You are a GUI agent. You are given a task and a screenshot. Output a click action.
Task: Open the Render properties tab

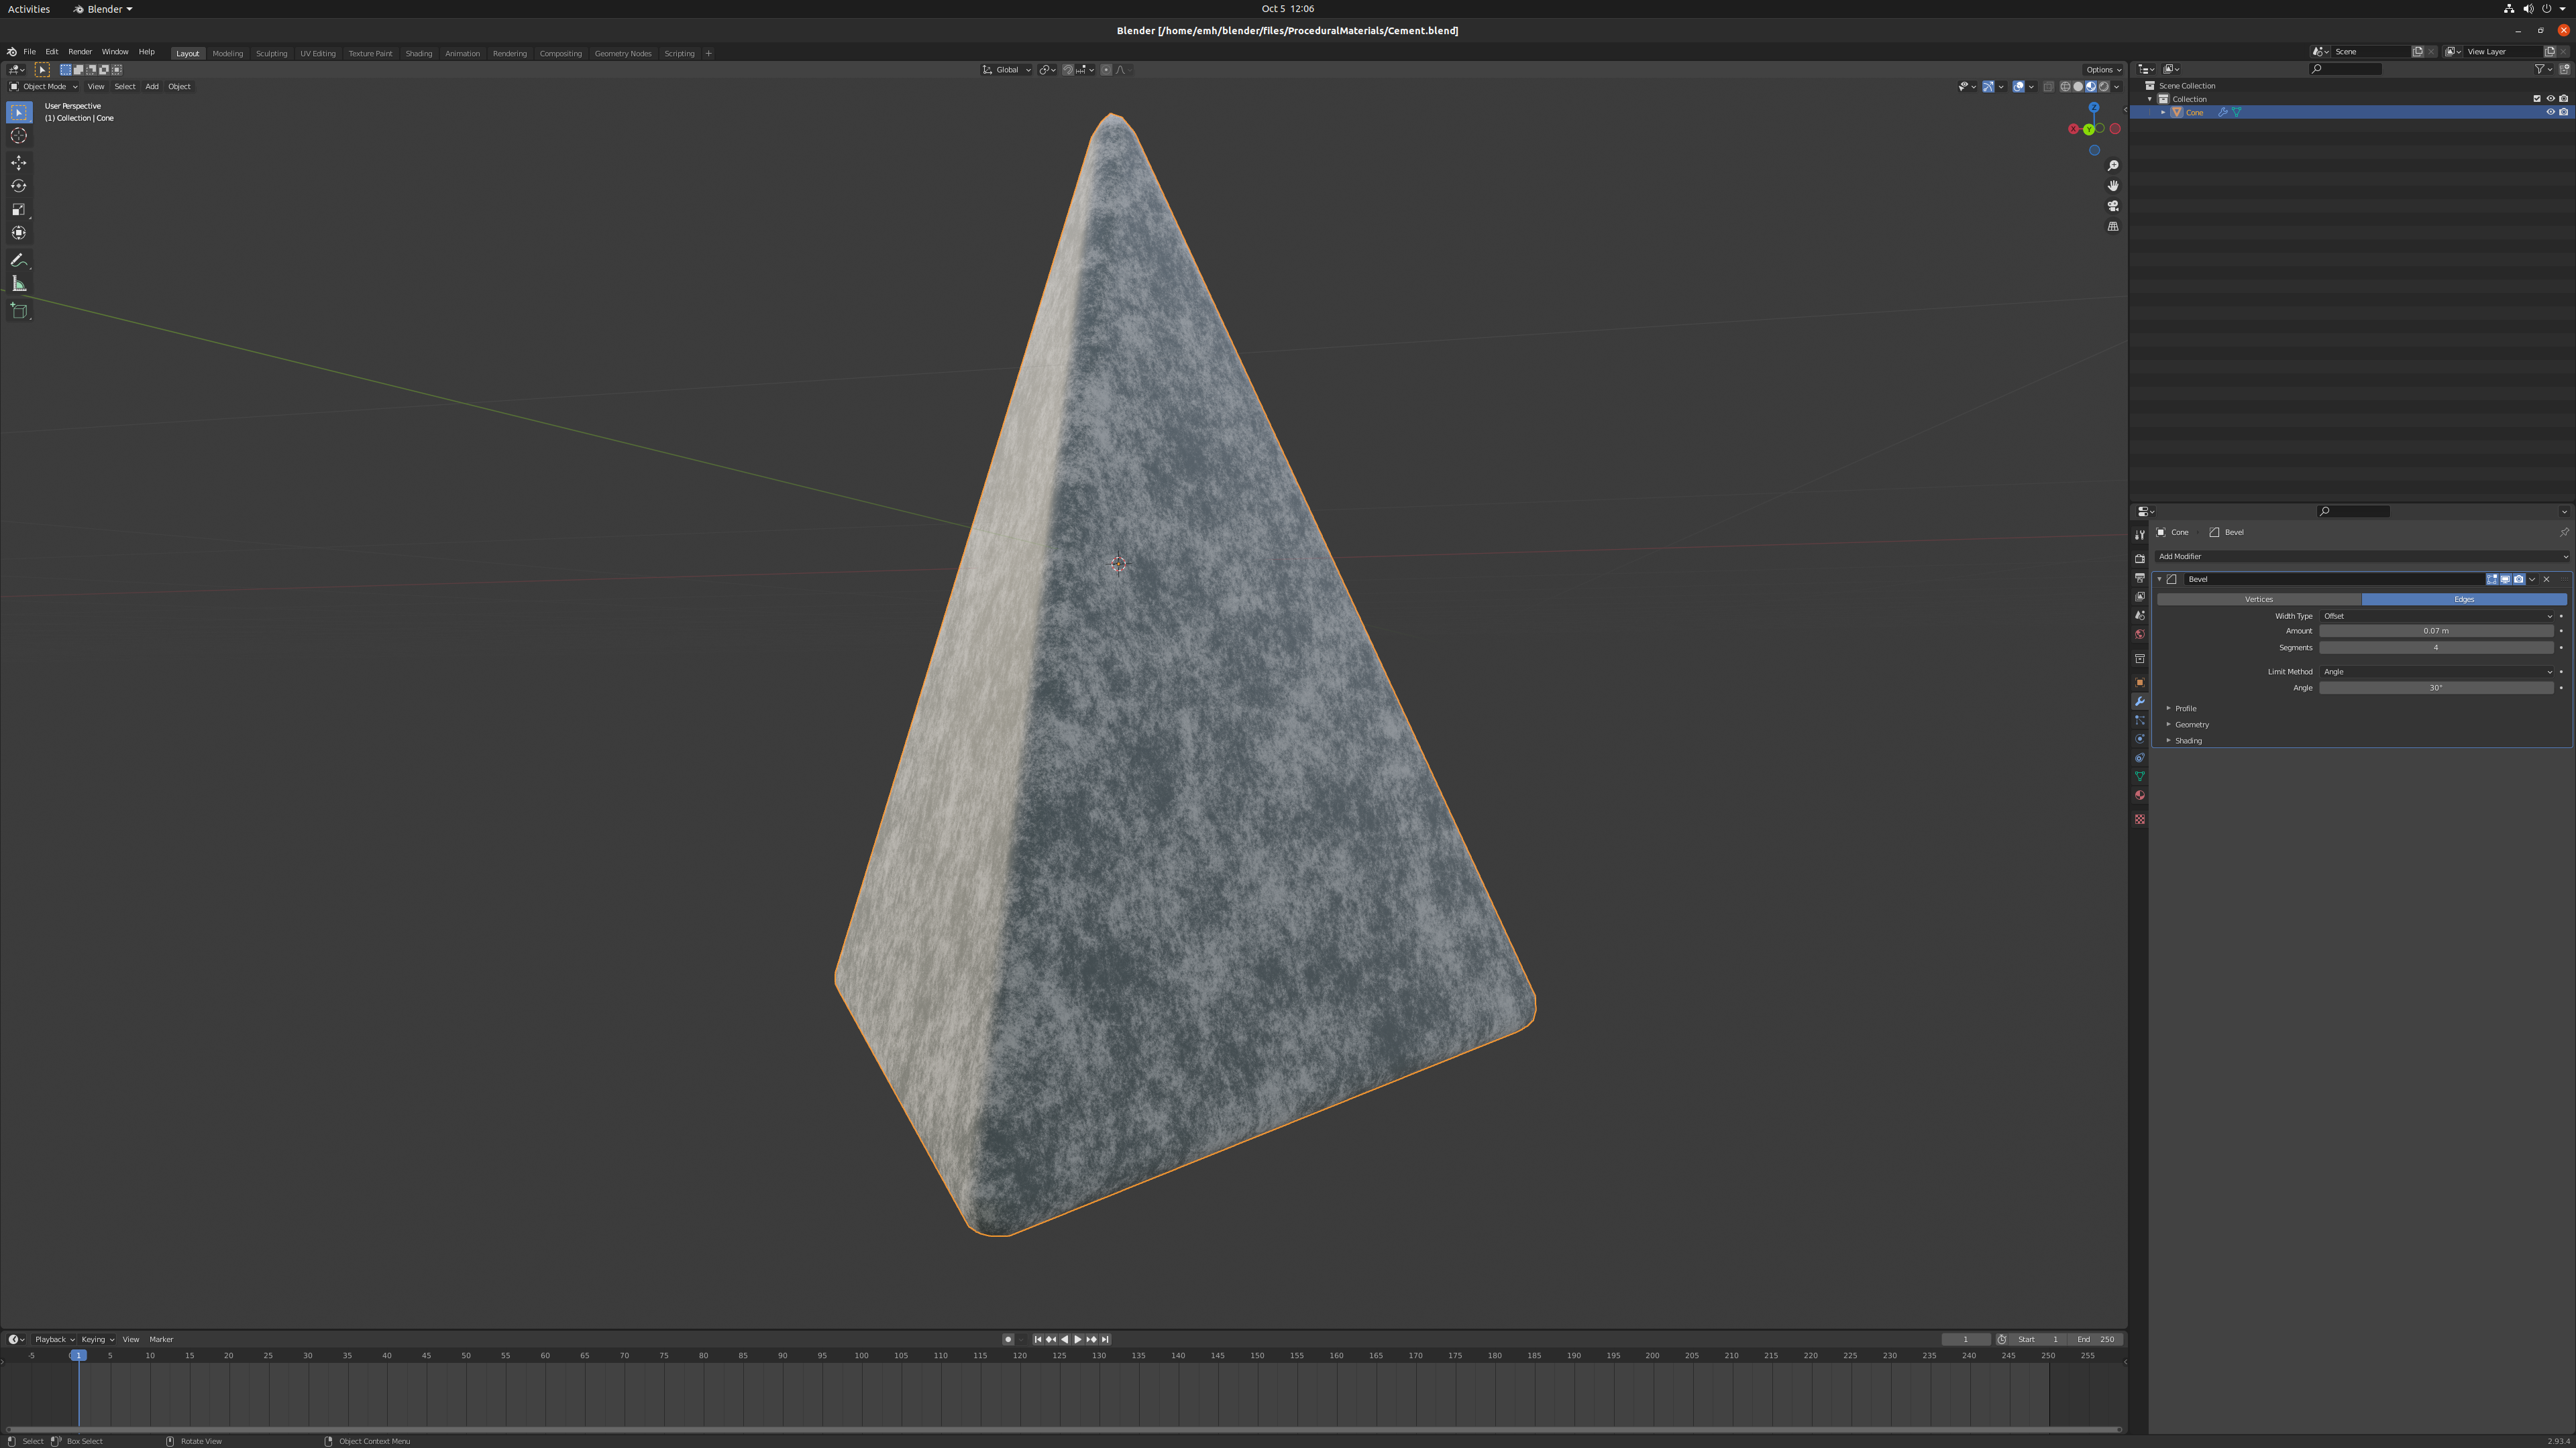click(2139, 558)
